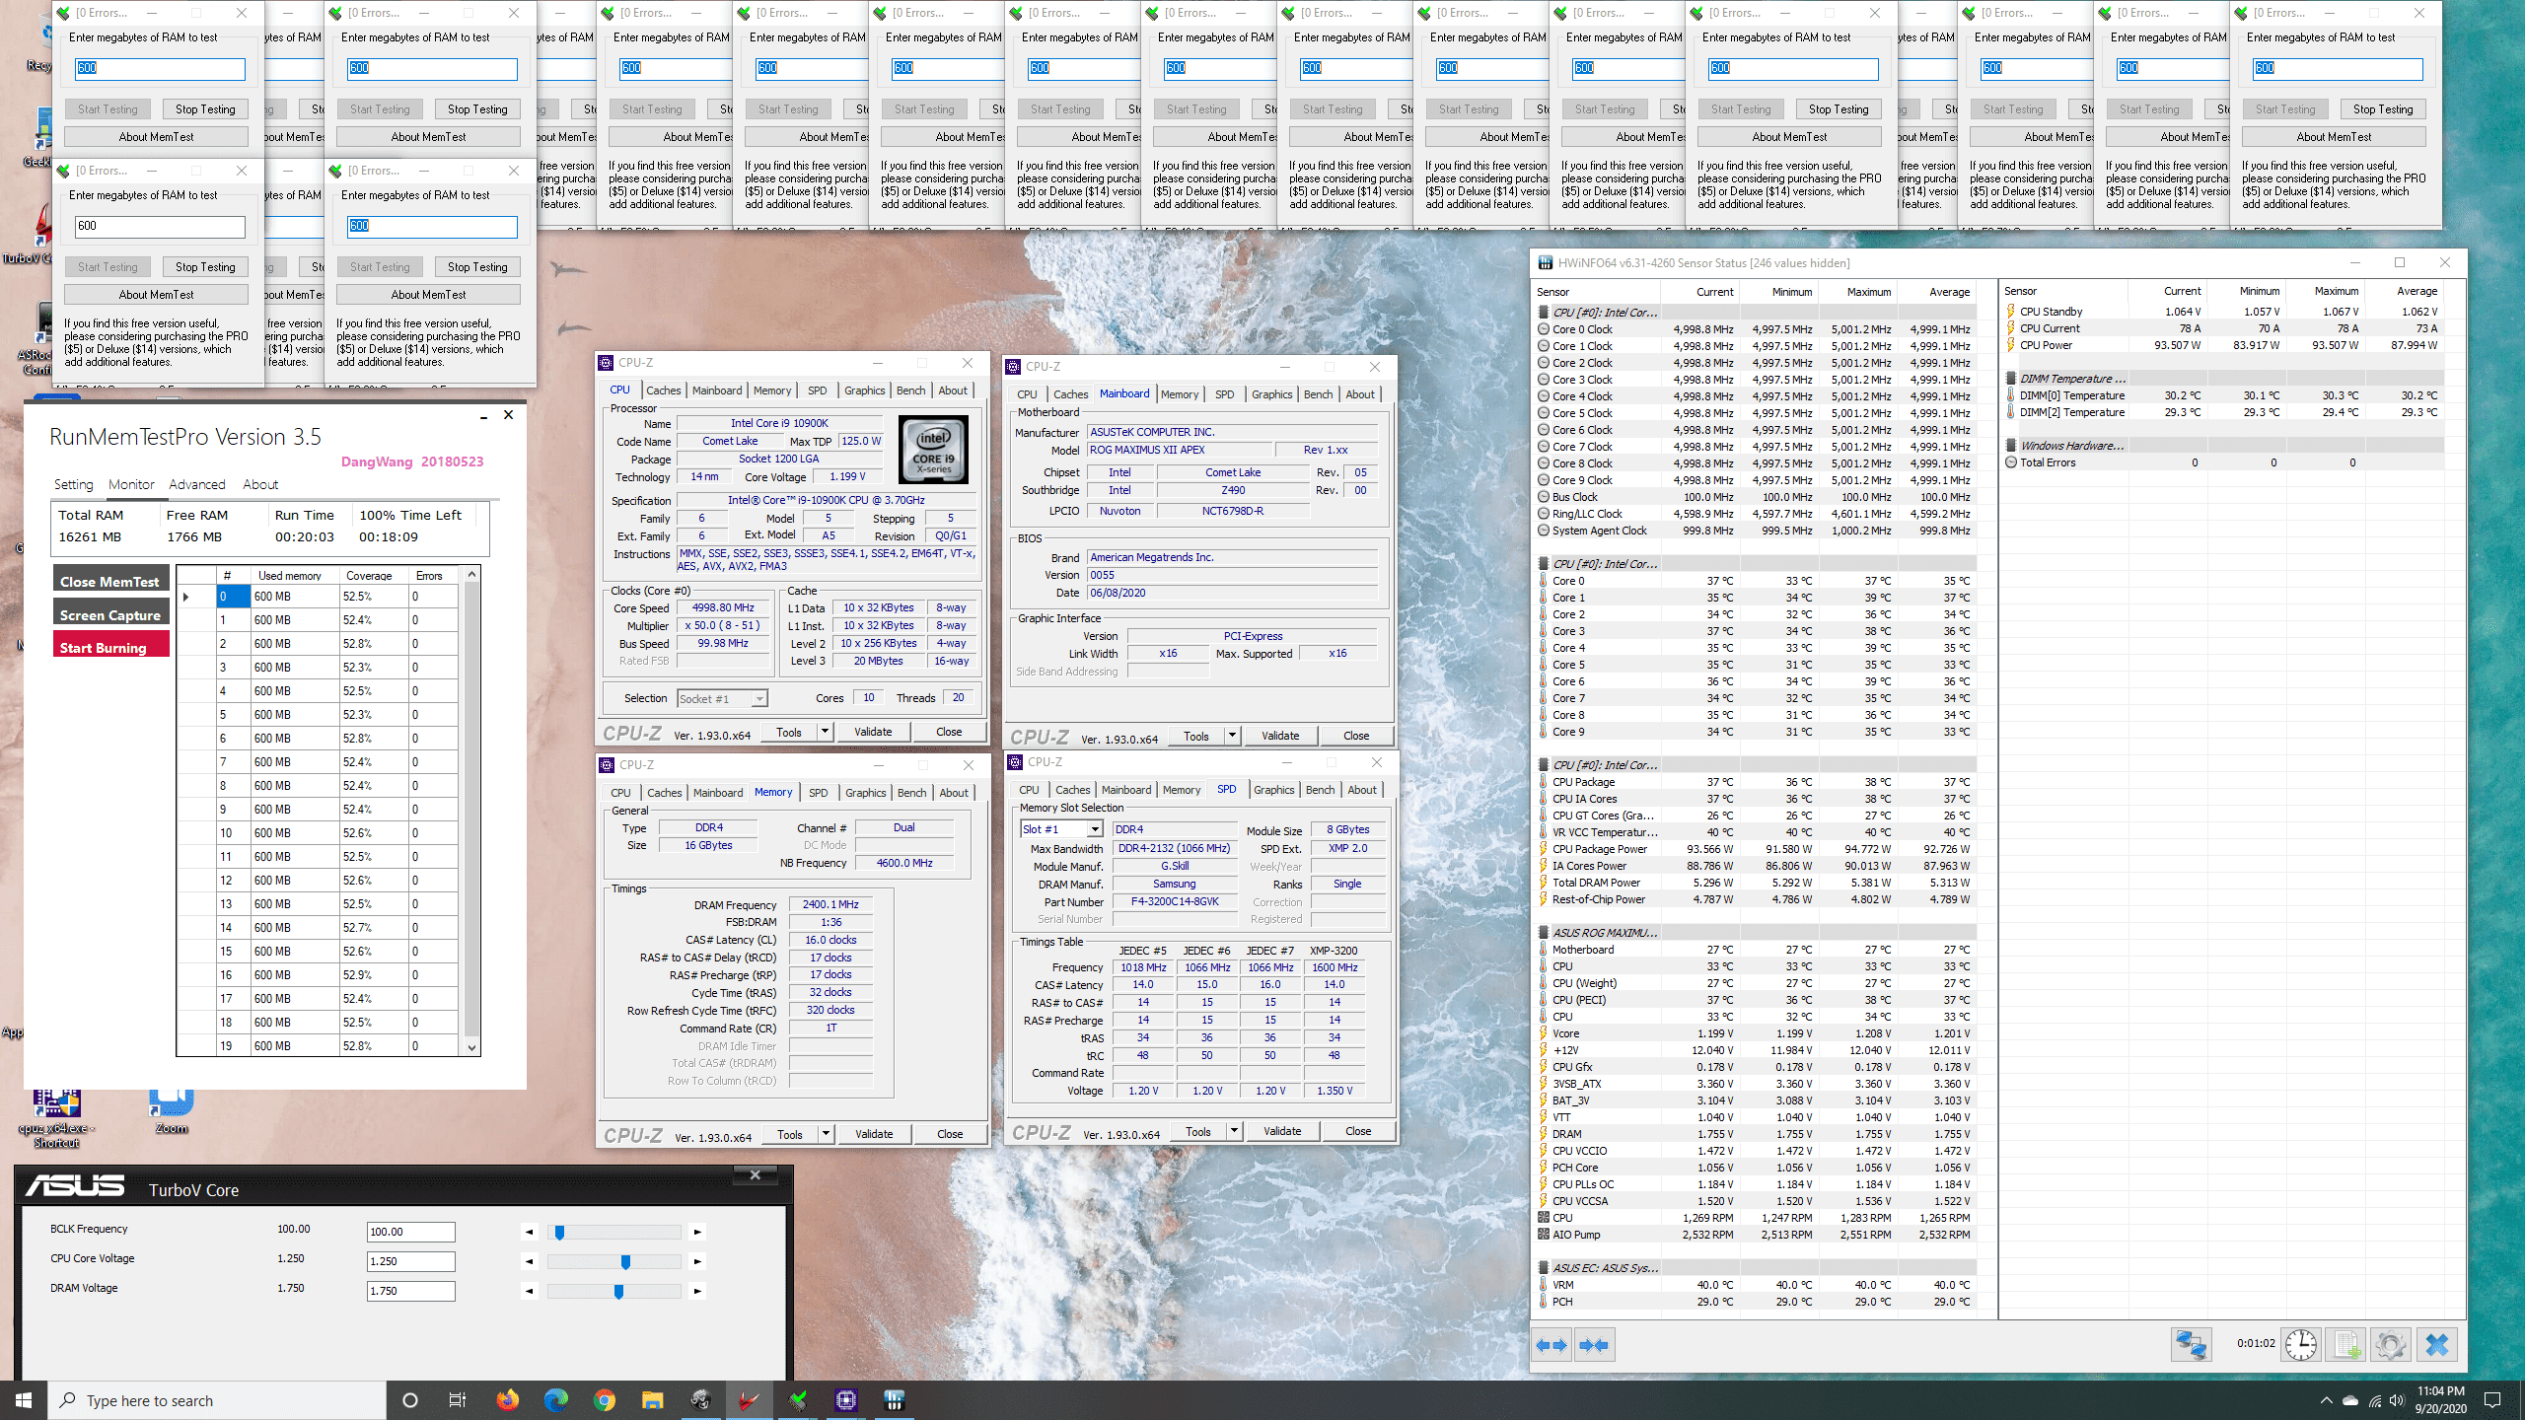
Task: Click HWiNFO expand columns arrows icon
Action: pyautogui.click(x=1552, y=1345)
